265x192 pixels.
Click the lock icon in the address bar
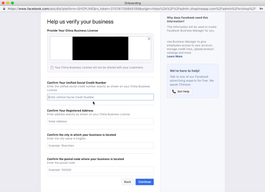[4, 9]
